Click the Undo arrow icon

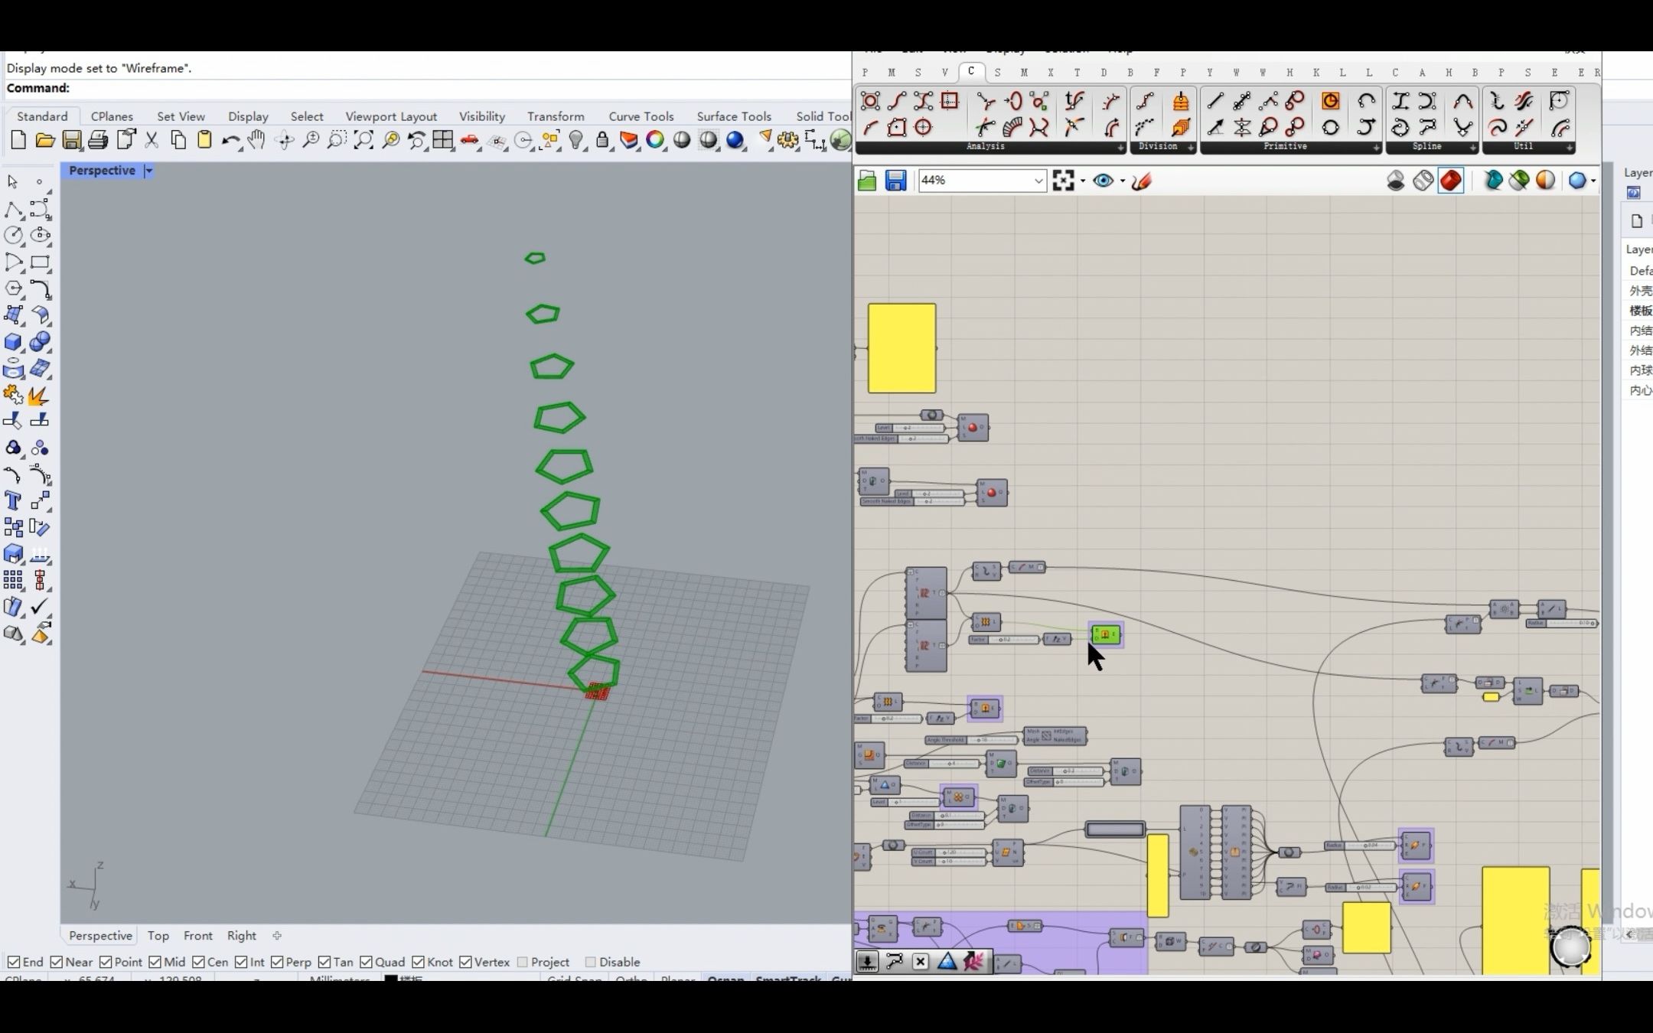(230, 140)
